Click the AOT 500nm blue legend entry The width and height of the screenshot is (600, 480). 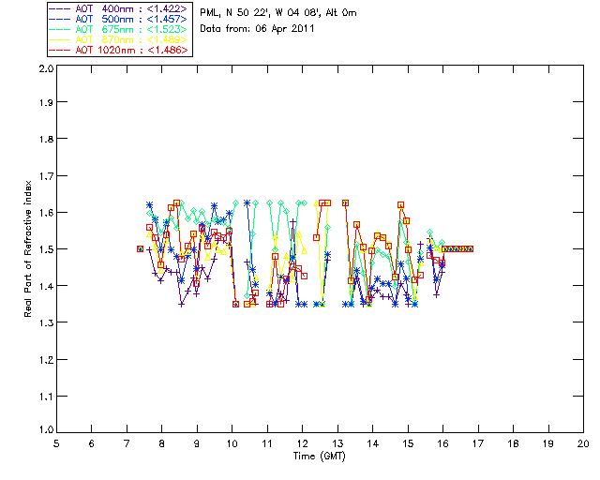coord(119,19)
